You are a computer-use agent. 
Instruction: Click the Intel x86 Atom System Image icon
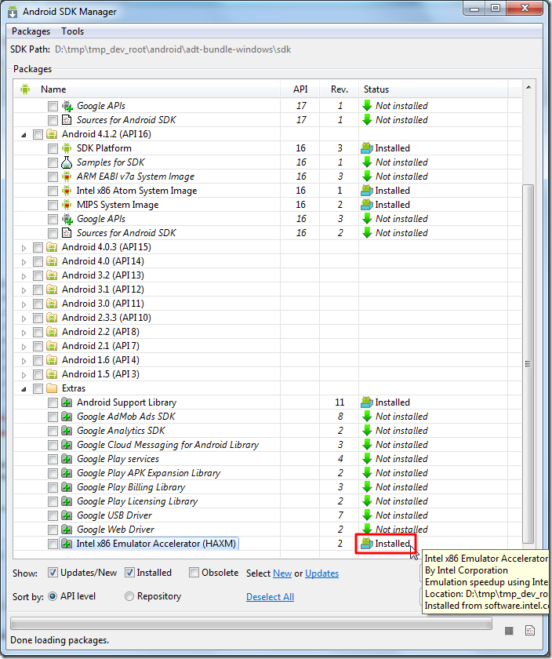(x=67, y=191)
